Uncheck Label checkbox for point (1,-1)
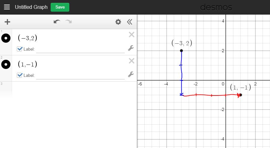Viewport: 270px width, 148px height. (x=20, y=75)
